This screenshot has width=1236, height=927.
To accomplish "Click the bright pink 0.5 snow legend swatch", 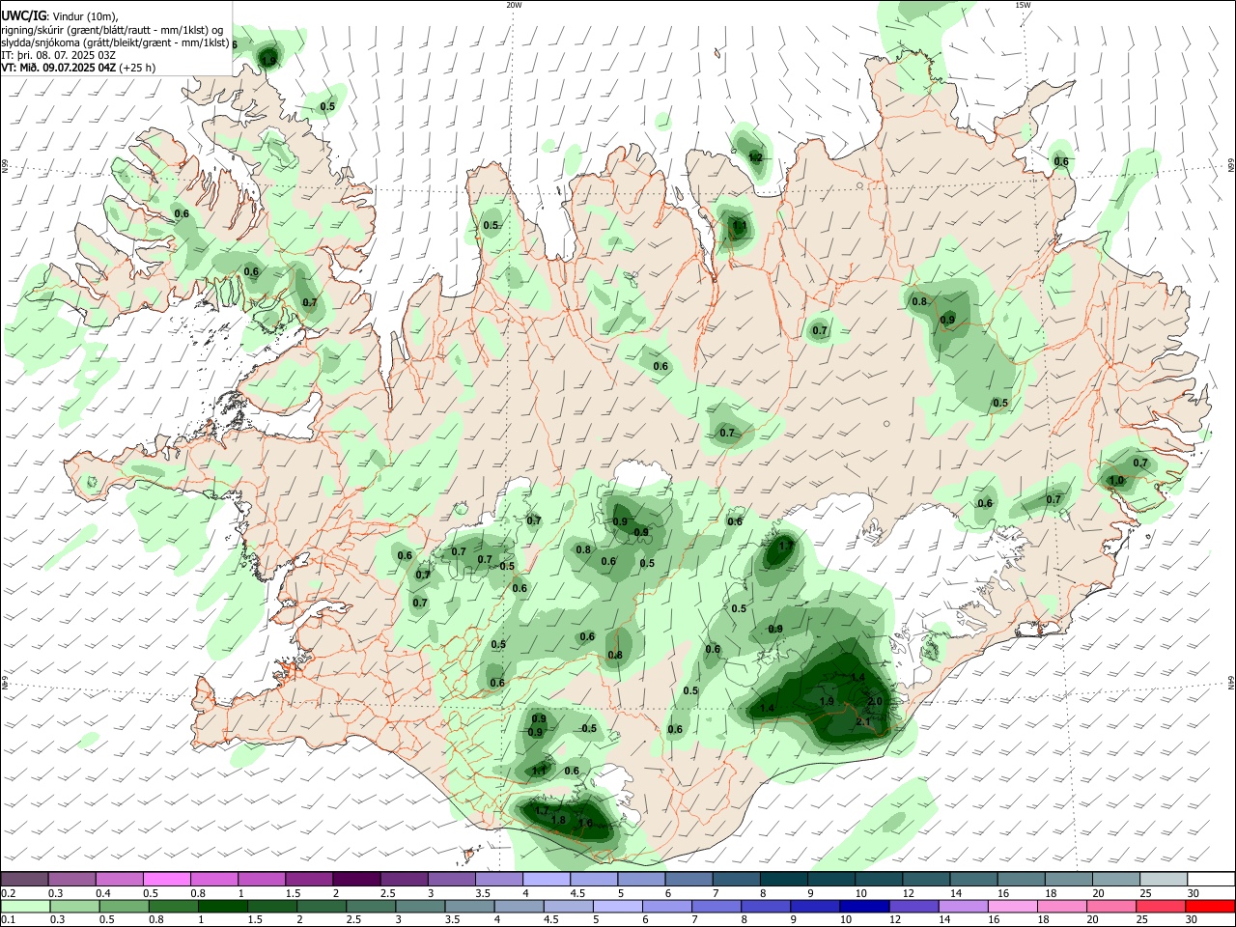I will point(166,879).
